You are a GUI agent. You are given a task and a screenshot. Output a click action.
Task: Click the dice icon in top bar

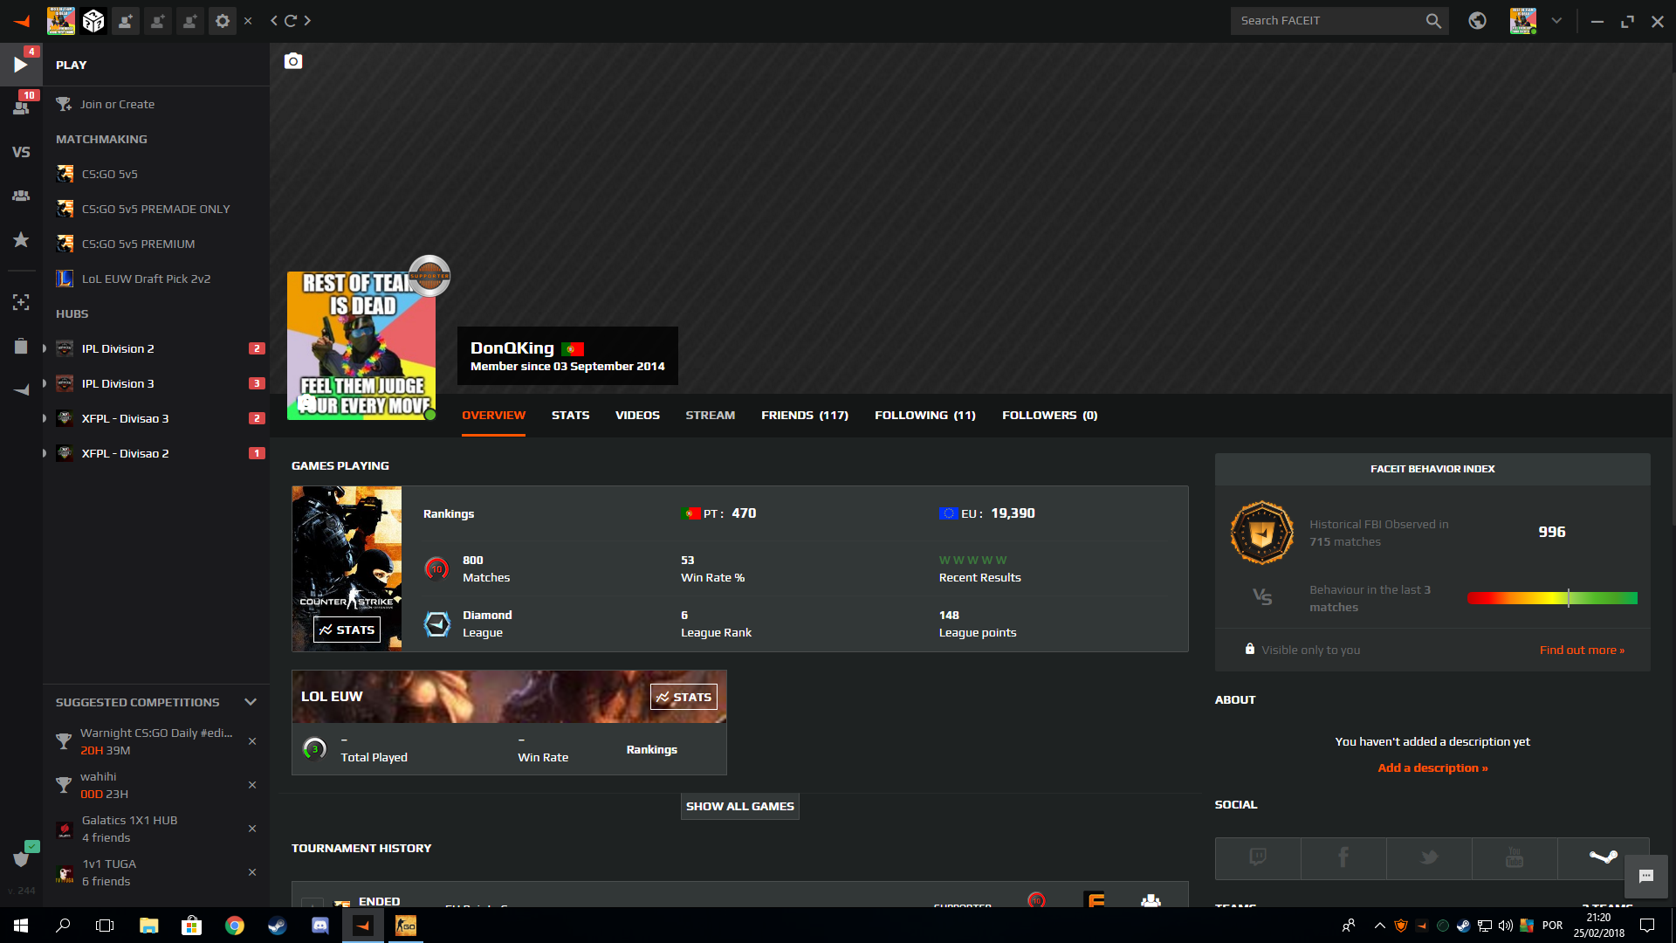[93, 21]
